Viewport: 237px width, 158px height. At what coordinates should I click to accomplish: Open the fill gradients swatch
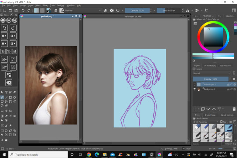pyautogui.click(x=36, y=10)
